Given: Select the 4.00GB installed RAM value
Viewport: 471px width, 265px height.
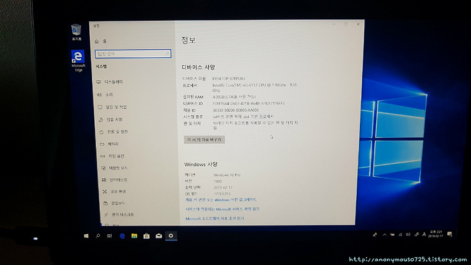Looking at the screenshot, I should pyautogui.click(x=234, y=97).
